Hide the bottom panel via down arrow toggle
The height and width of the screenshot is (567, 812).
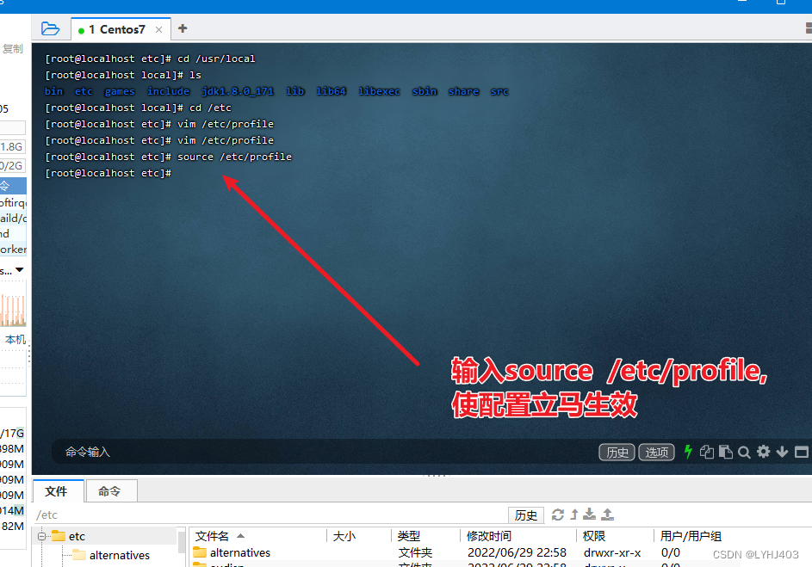point(782,451)
